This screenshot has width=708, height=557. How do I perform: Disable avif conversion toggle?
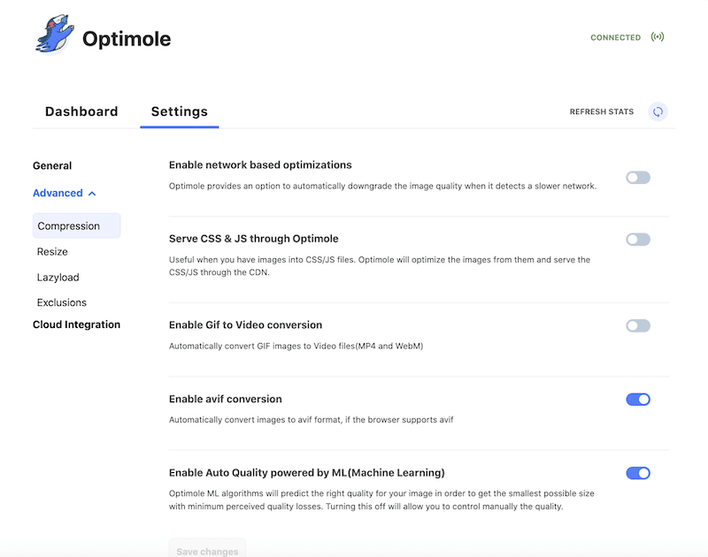[x=637, y=399]
